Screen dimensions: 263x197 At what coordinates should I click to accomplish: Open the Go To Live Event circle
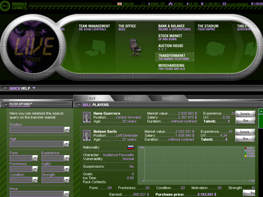click(33, 47)
